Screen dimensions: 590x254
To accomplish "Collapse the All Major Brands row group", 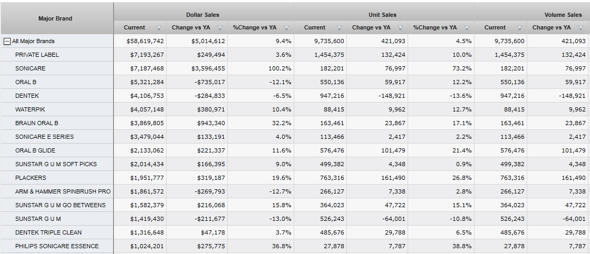I will [7, 41].
